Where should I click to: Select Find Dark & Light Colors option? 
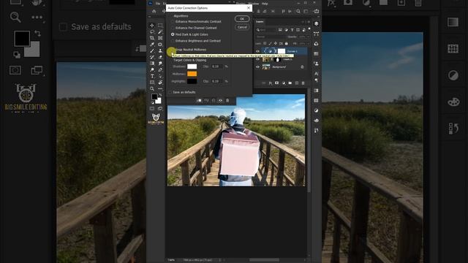pyautogui.click(x=190, y=34)
